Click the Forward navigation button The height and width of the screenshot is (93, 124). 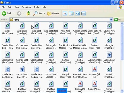pyautogui.click(x=19, y=13)
